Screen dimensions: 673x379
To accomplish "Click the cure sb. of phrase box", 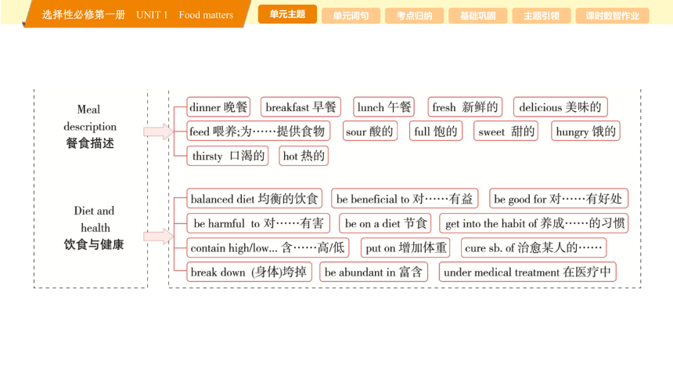I will point(534,247).
